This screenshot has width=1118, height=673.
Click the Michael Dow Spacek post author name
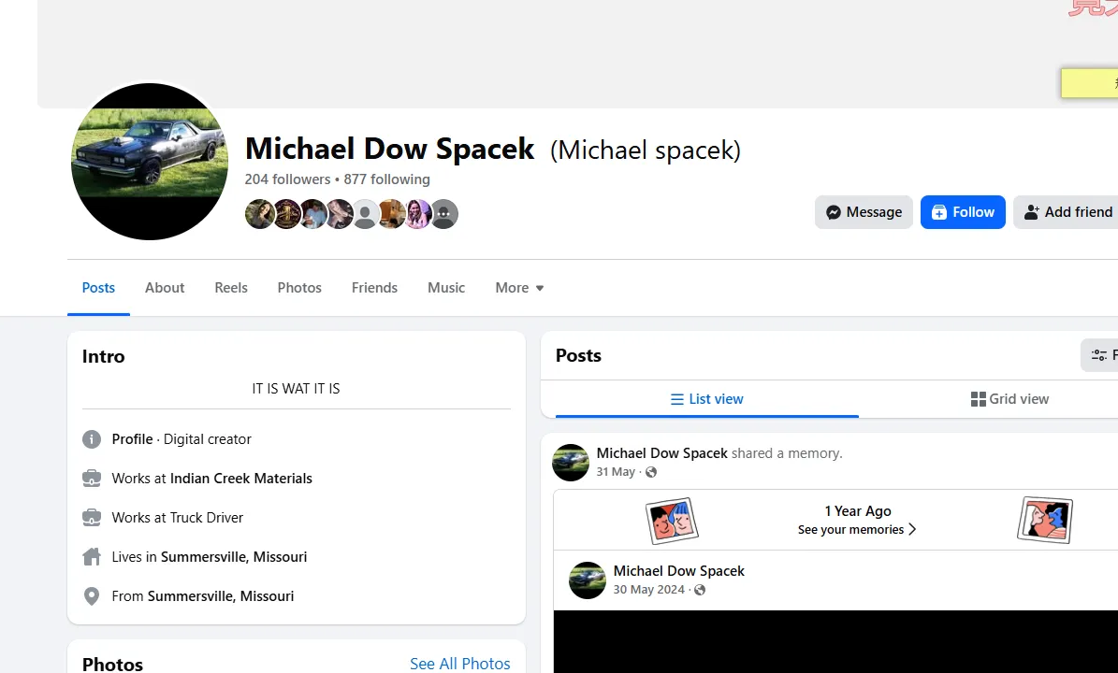click(661, 453)
